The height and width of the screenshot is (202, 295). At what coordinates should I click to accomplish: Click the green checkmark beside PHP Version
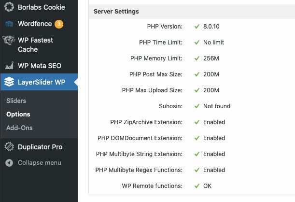point(197,27)
